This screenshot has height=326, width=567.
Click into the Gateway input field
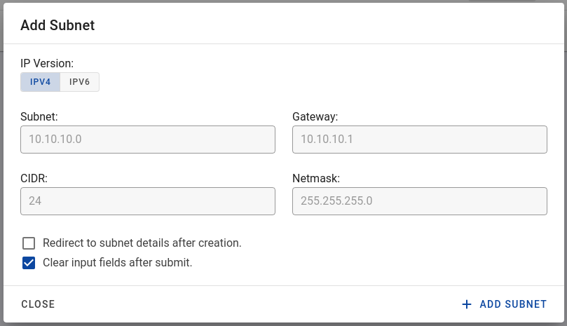pos(419,140)
